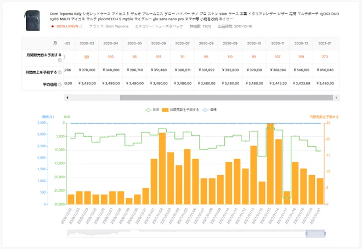Click the table scrollbar right arrow
The image size is (362, 249).
(337, 97)
